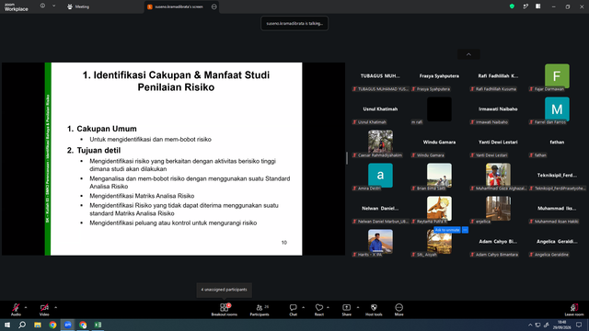Open More options menu
The image size is (589, 331).
(398, 310)
